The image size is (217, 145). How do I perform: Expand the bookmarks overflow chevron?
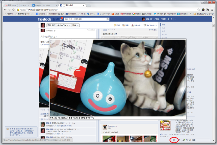191,14
